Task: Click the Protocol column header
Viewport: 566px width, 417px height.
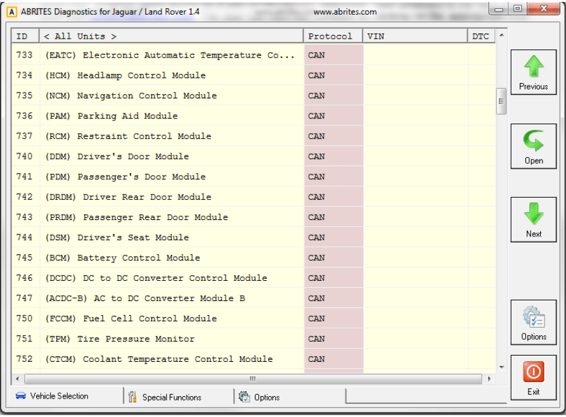Action: point(330,36)
